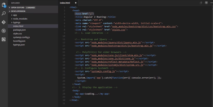Click the 'Bootstrap and jQuery' comment
This screenshot has width=213, height=107.
click(93, 39)
